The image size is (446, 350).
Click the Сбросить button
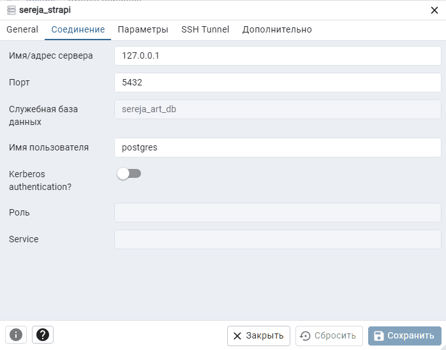click(329, 336)
